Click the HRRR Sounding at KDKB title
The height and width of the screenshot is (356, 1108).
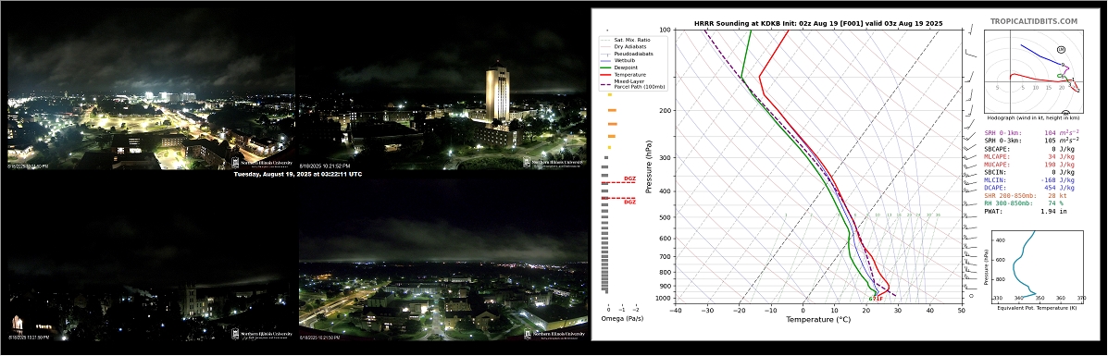pos(817,23)
